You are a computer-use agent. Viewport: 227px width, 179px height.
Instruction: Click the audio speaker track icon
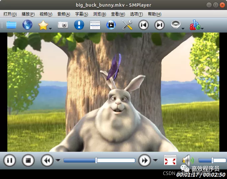tap(175, 25)
